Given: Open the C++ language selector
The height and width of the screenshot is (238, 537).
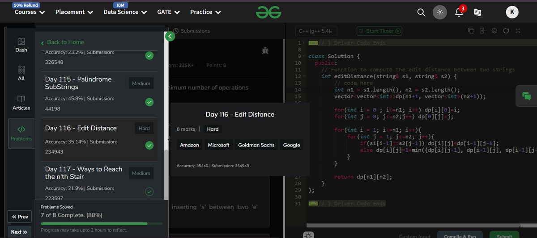Looking at the screenshot, I should click(x=316, y=31).
